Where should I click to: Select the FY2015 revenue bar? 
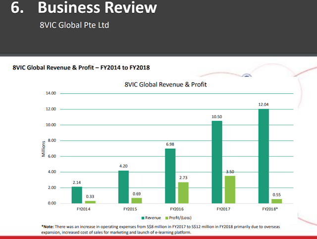coord(123,187)
